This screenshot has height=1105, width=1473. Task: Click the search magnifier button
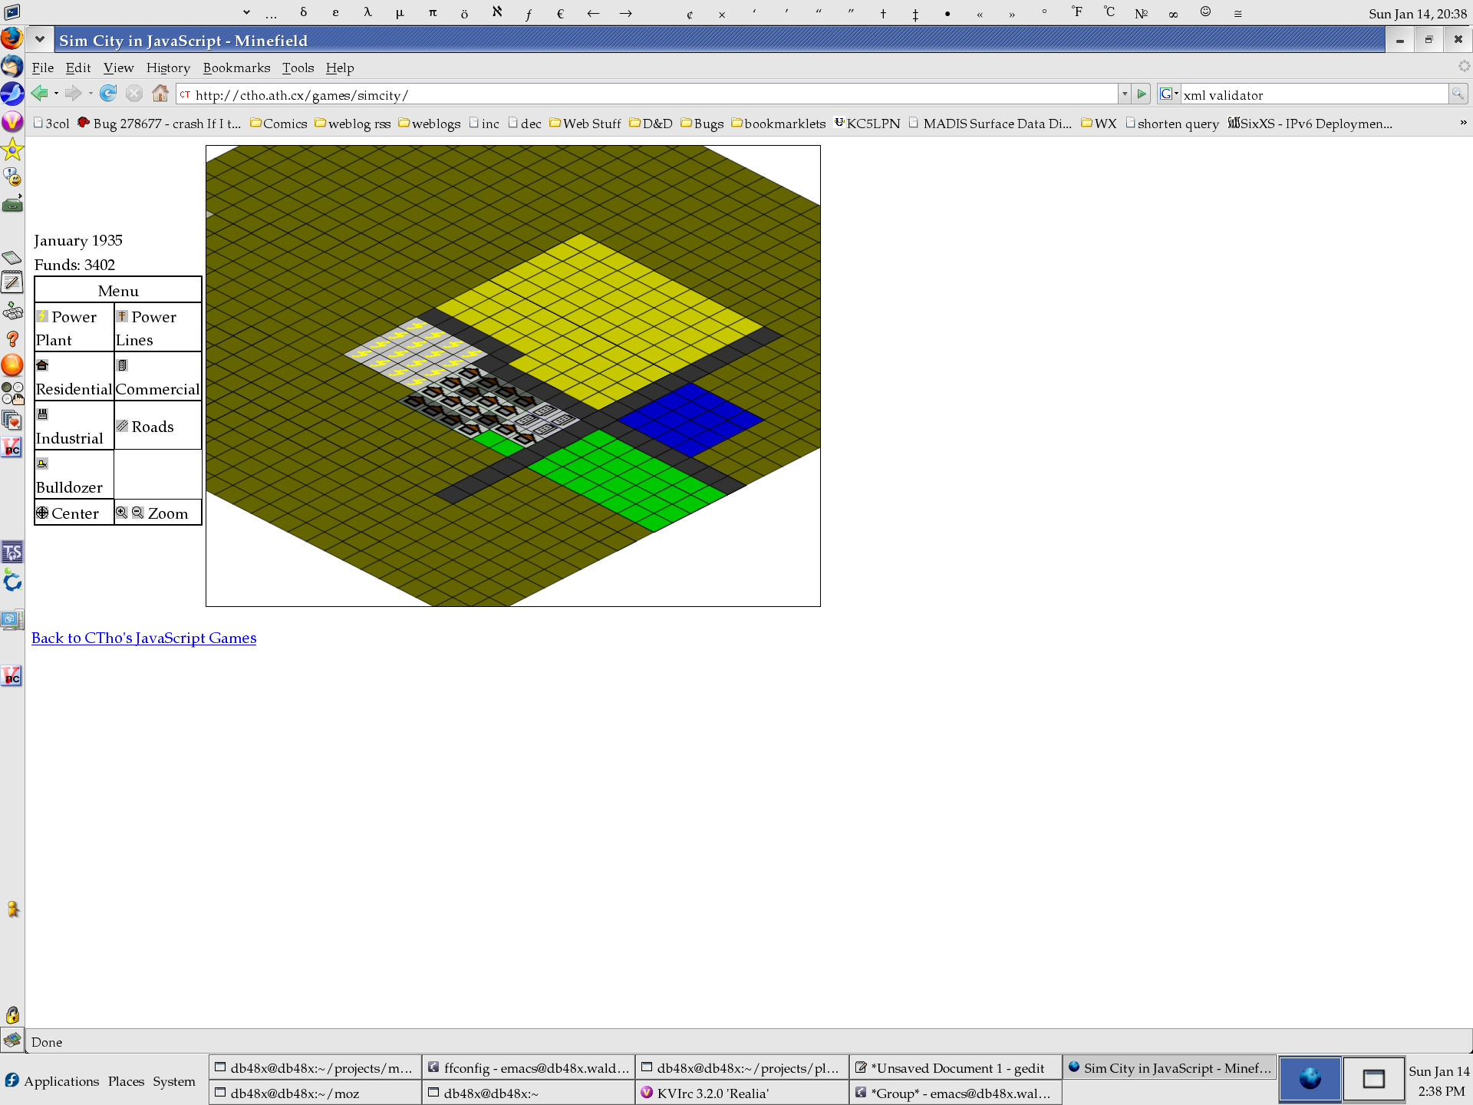click(x=1458, y=94)
